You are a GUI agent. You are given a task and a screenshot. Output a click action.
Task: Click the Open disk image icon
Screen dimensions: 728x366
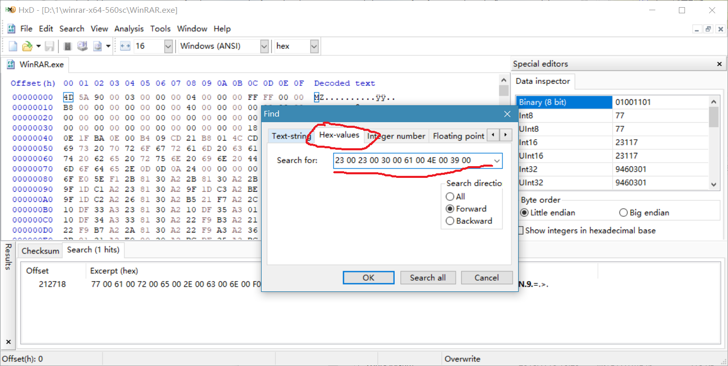[97, 46]
